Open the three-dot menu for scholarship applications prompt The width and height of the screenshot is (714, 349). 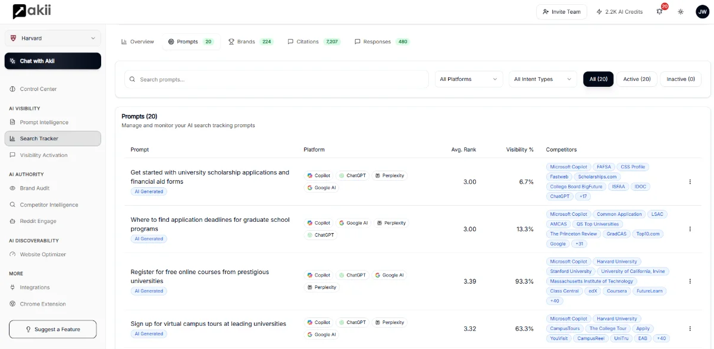pyautogui.click(x=690, y=182)
